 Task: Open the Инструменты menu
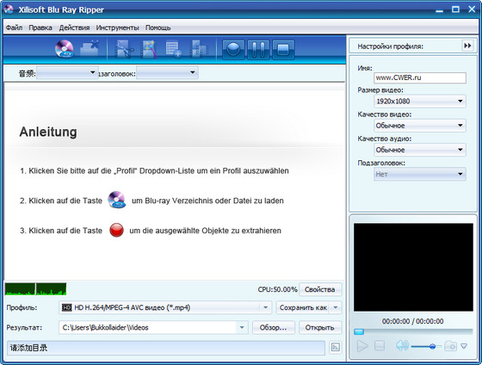[x=117, y=28]
